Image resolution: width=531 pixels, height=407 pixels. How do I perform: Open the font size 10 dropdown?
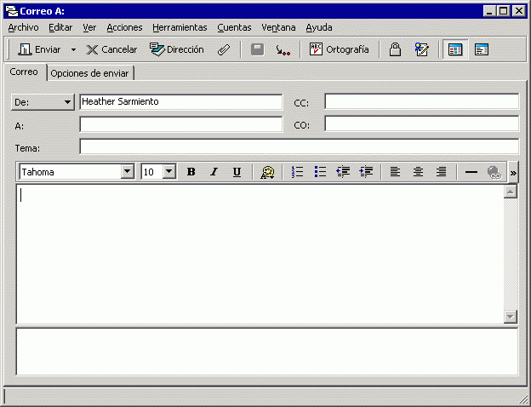pyautogui.click(x=169, y=171)
